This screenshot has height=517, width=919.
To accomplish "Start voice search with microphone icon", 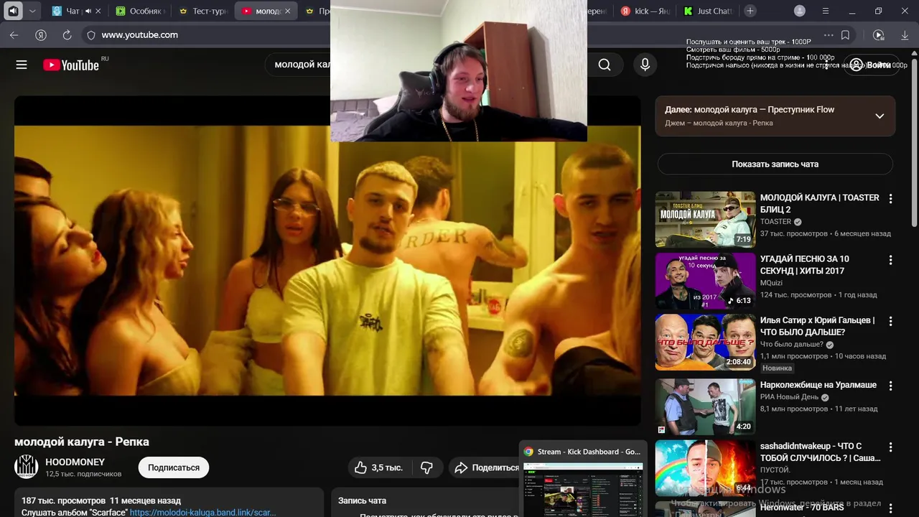I will point(645,65).
